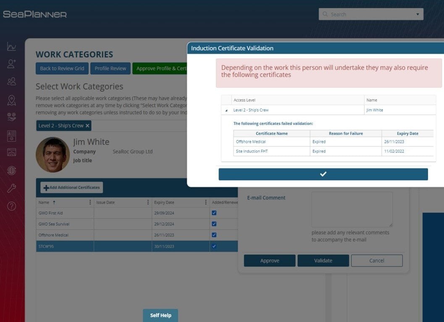This screenshot has width=444, height=322.
Task: Click the help question mark icon
Action: click(x=11, y=206)
